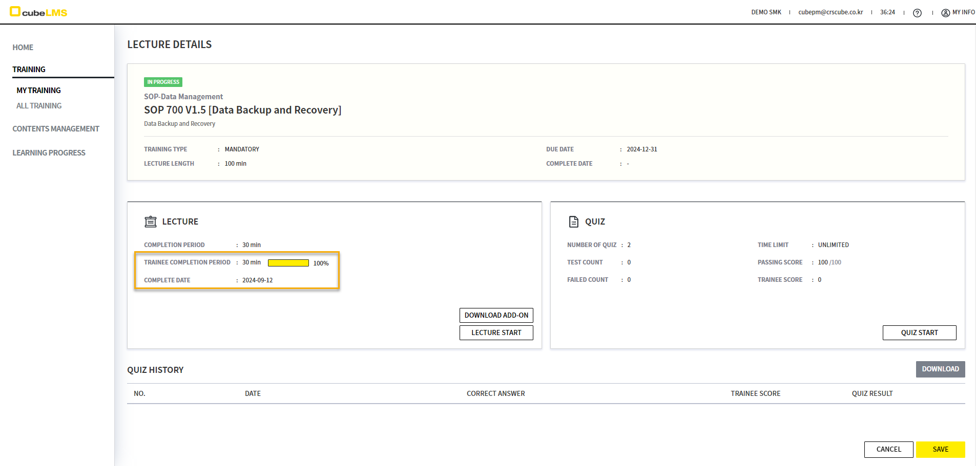The width and height of the screenshot is (976, 466).
Task: Click the yellow trainee completion progress bar
Action: pos(288,263)
